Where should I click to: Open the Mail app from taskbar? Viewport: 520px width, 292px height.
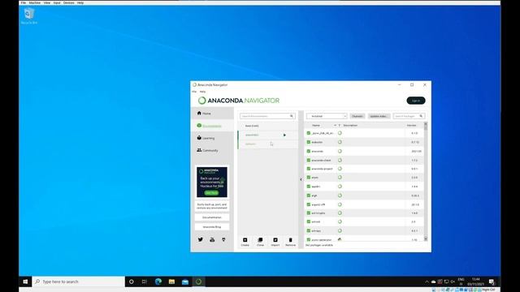(185, 281)
